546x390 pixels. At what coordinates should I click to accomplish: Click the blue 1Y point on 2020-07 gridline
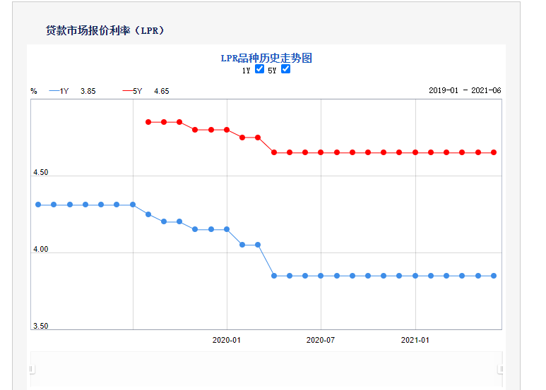point(321,276)
